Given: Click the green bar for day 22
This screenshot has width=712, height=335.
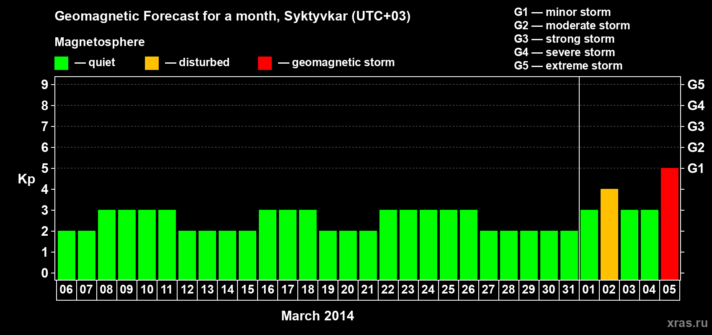Looking at the screenshot, I should pos(388,245).
